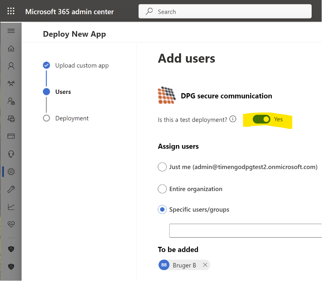Click the 'Assign users' section heading

point(178,146)
